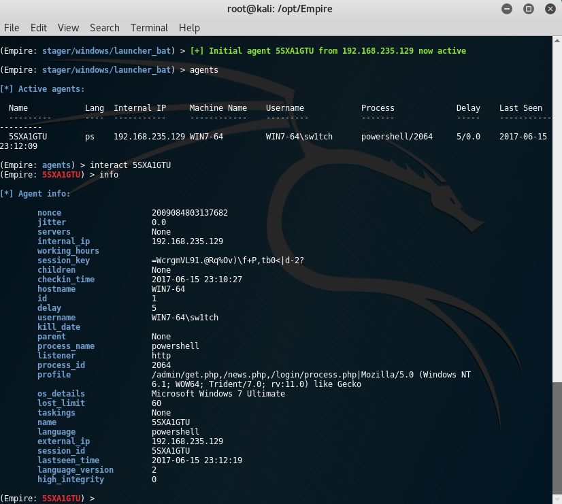This screenshot has height=504, width=562.
Task: Click the 'Username' column header
Action: (x=285, y=108)
